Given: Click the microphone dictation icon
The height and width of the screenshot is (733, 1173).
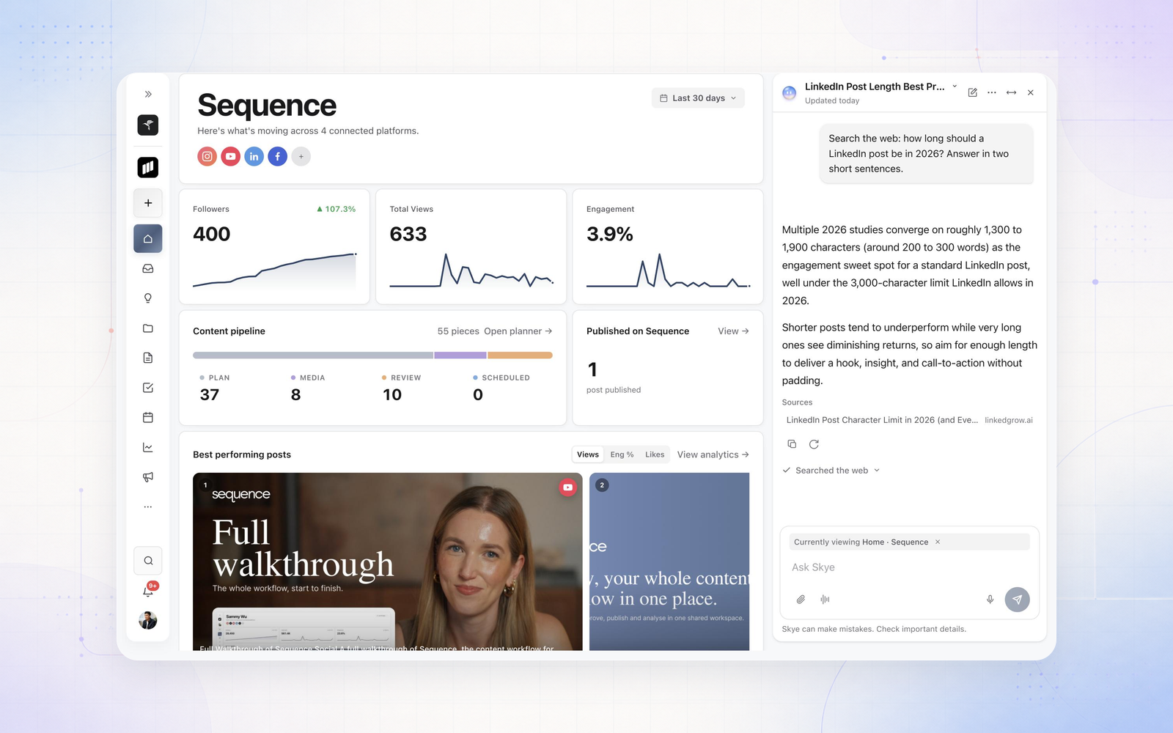Looking at the screenshot, I should 990,600.
